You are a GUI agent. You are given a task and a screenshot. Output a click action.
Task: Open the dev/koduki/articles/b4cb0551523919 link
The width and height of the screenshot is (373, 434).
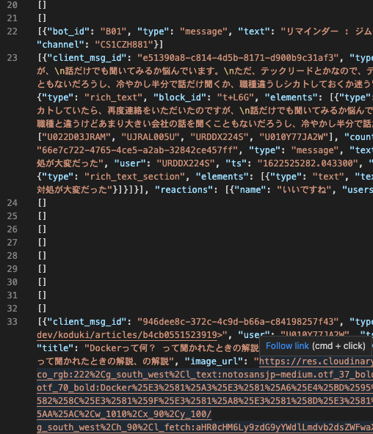pos(127,335)
